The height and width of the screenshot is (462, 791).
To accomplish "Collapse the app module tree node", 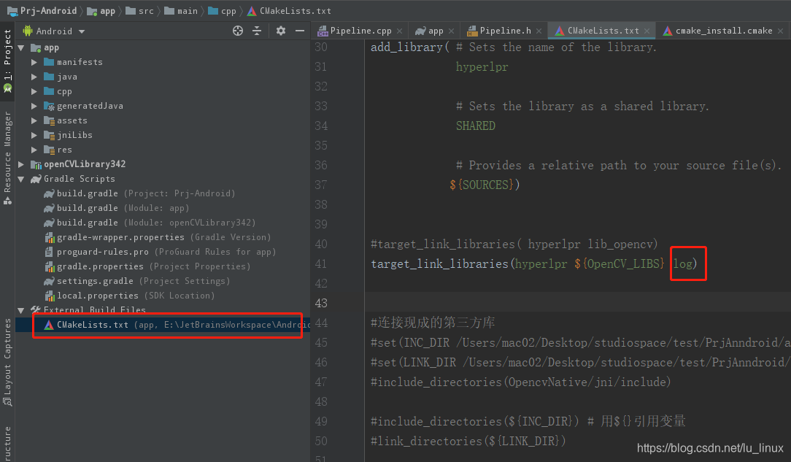I will point(21,48).
